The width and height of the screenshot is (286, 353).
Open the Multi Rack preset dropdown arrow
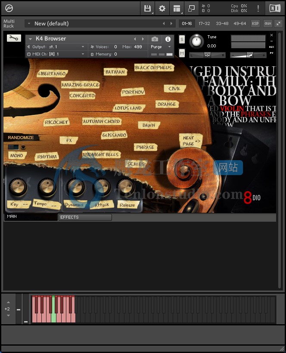pos(29,23)
